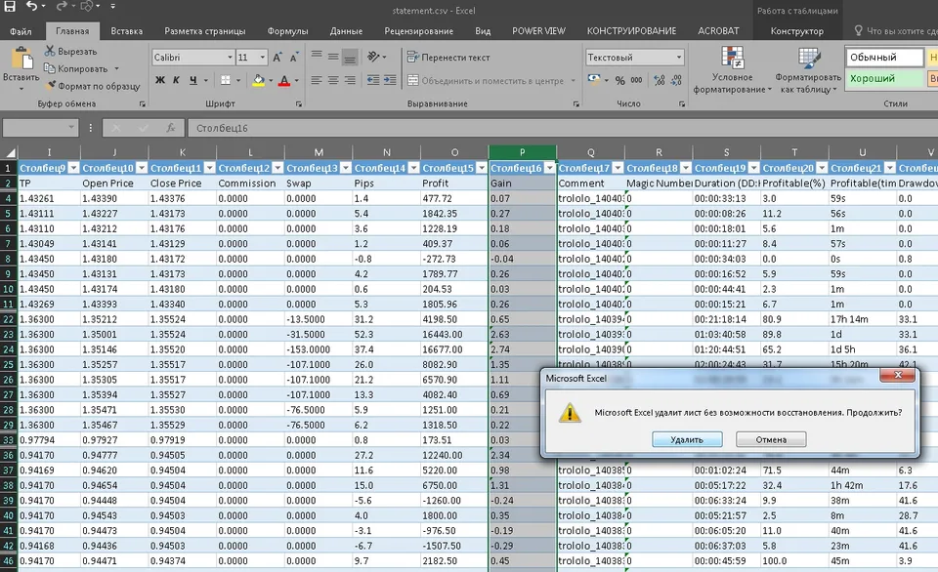Screen dimensions: 938x572
Task: Click the borders icon in Шрифт group
Action: point(226,80)
